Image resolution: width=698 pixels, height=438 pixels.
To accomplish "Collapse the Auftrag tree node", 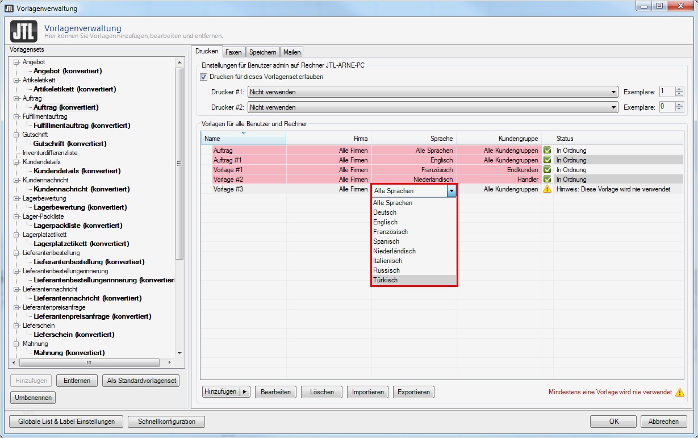I will (16, 98).
